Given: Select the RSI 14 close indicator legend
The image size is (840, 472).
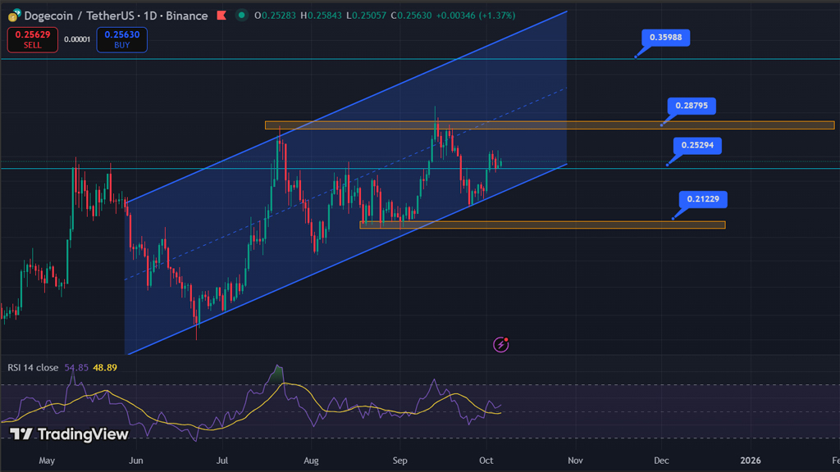Looking at the screenshot, I should [x=33, y=368].
